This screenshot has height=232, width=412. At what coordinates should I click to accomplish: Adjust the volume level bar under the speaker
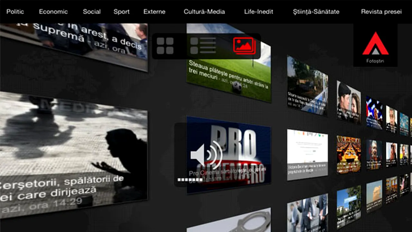pos(190,179)
